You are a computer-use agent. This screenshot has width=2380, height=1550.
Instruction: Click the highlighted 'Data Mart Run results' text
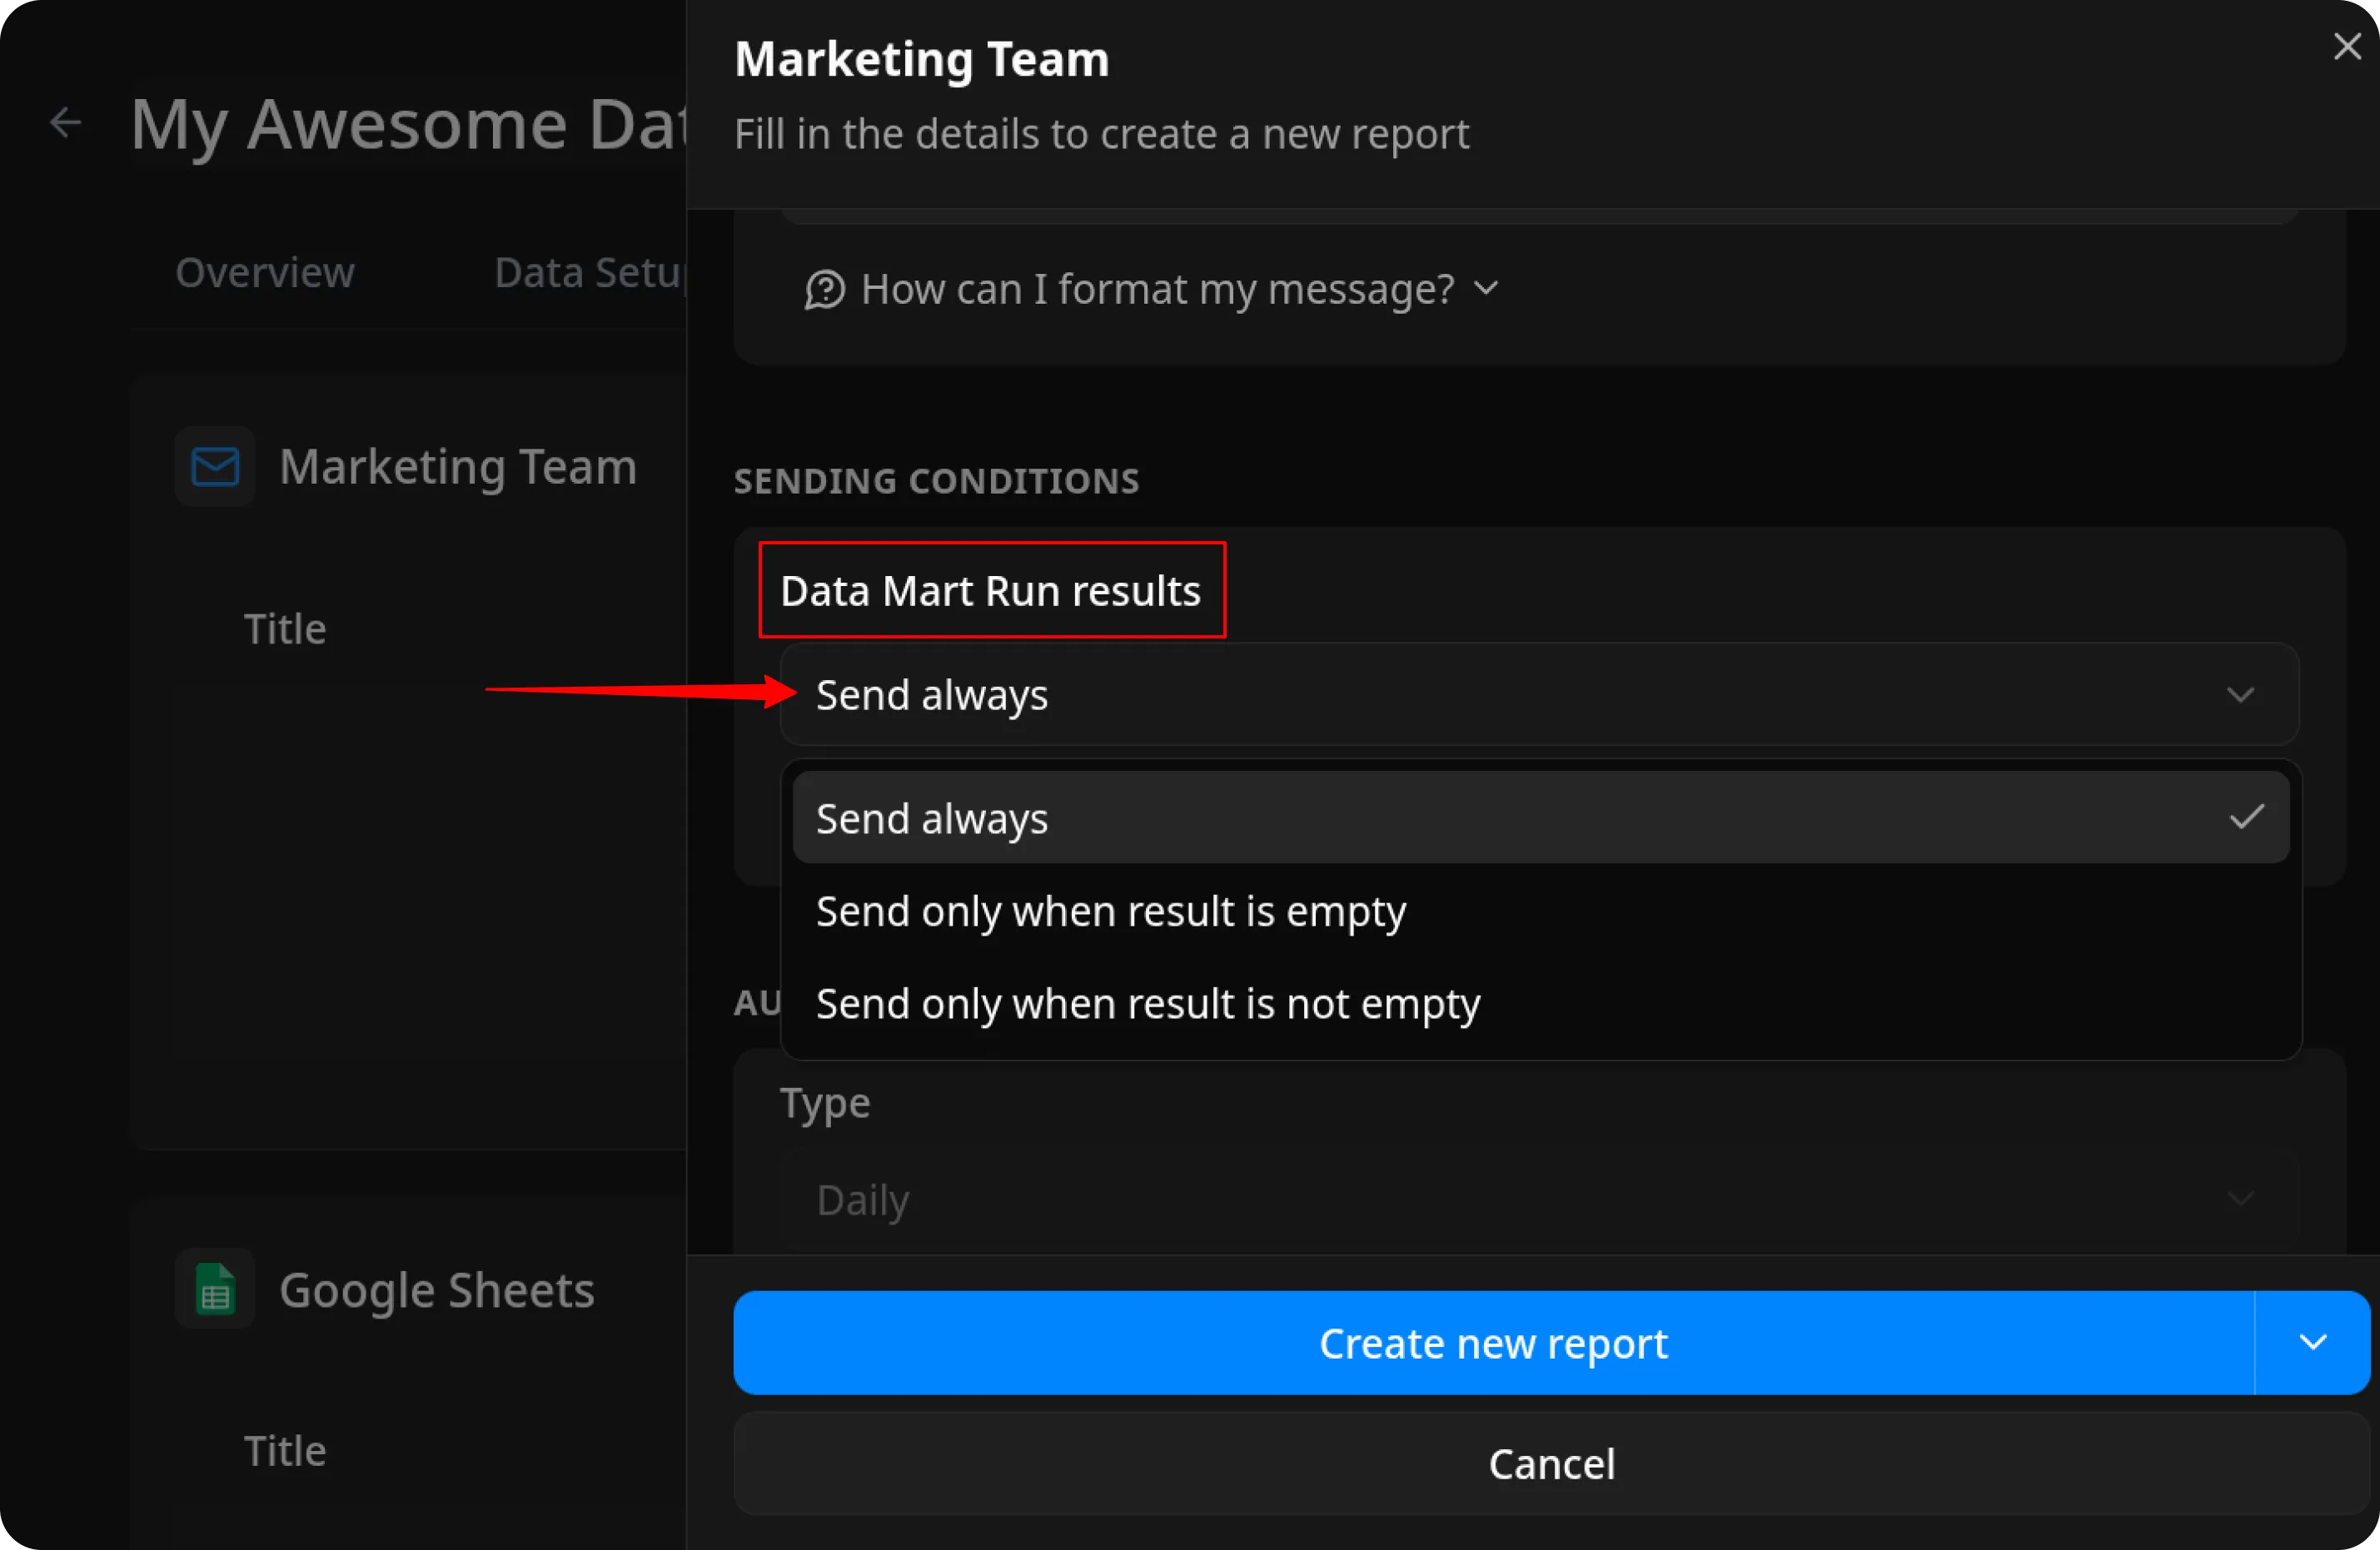991,591
